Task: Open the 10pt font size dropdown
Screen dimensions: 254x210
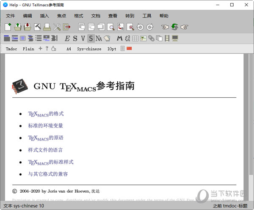Action: 112,49
